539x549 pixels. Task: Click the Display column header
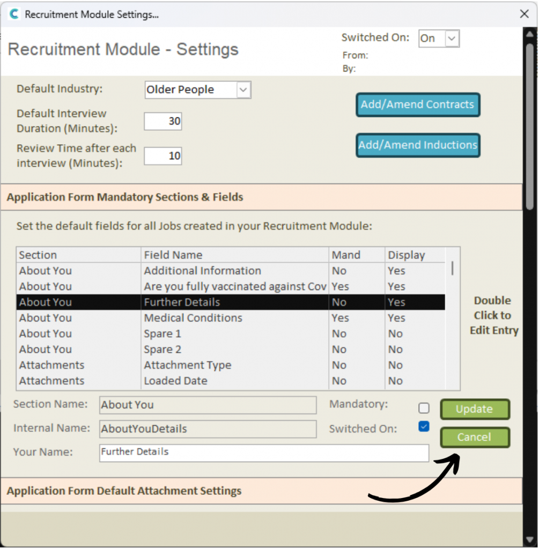pos(415,255)
